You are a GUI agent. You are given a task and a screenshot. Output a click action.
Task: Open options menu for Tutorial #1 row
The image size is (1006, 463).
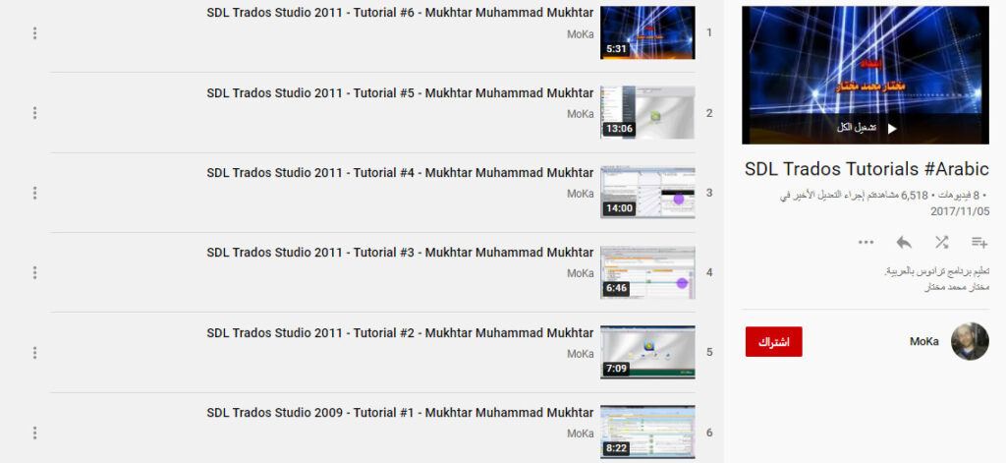(34, 433)
